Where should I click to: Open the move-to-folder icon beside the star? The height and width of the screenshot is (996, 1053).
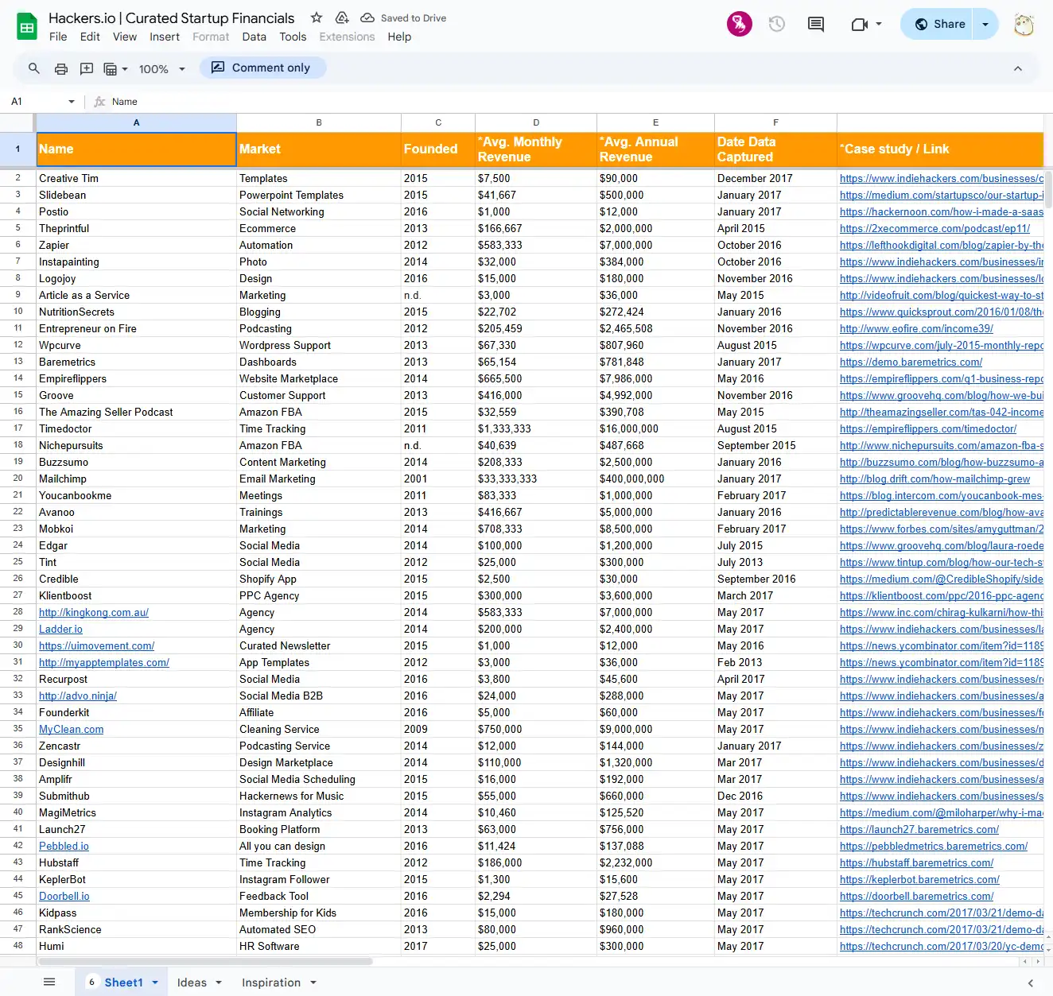[x=342, y=17]
